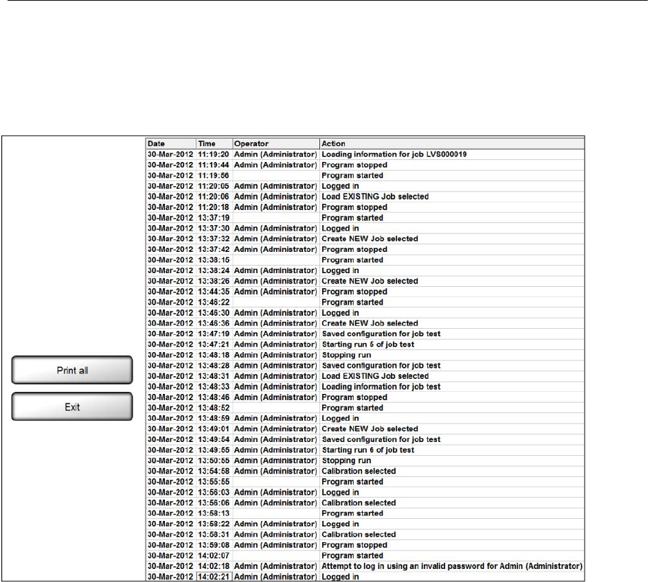The height and width of the screenshot is (582, 656).
Task: Select the Time column header
Action: coord(214,143)
